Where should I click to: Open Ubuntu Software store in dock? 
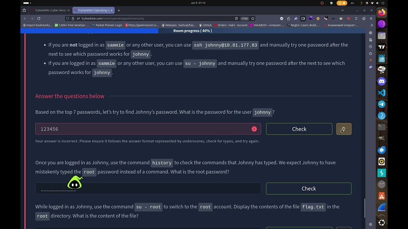tap(382, 196)
